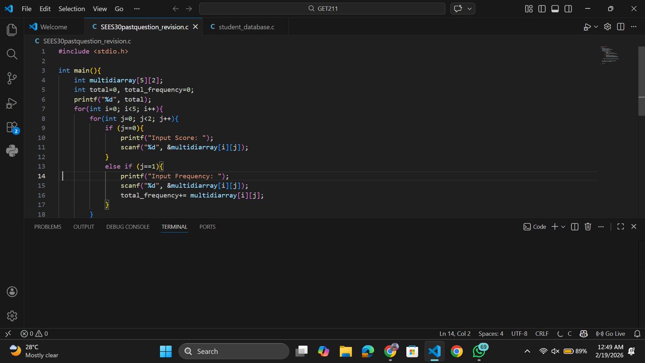The height and width of the screenshot is (363, 645).
Task: Click the GET211 command center search box
Action: tap(322, 9)
